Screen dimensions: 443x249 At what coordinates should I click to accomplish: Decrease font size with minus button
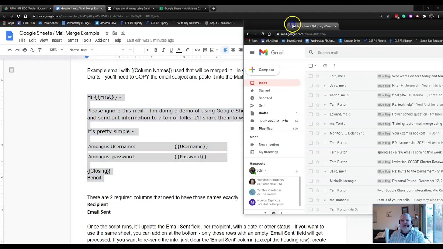(x=130, y=50)
